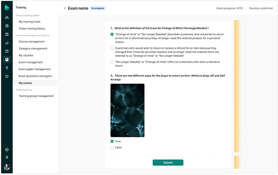Open Category management
The image size is (278, 175).
33,48
